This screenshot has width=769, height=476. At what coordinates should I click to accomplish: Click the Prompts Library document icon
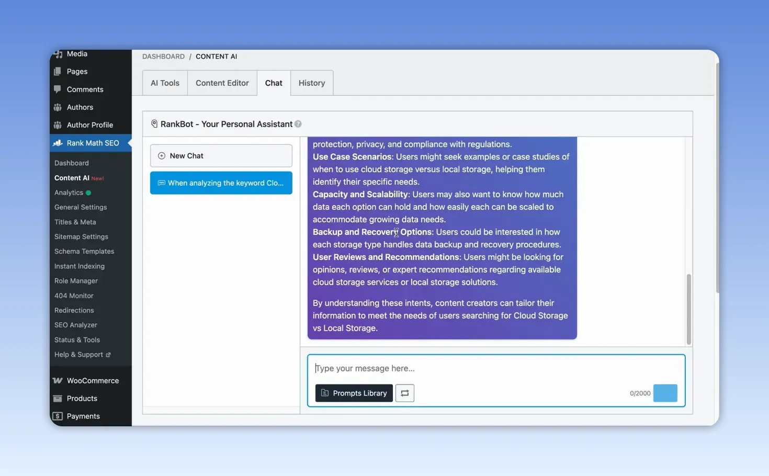pos(325,393)
